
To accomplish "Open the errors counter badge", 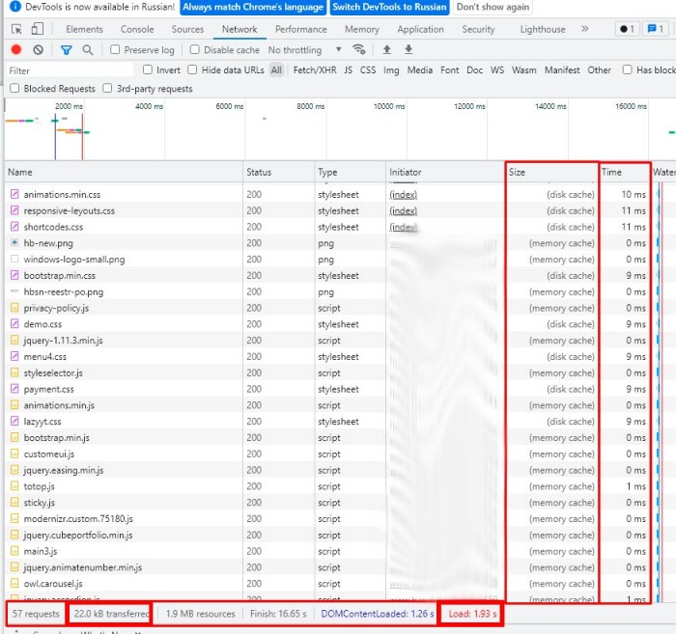I will click(627, 29).
